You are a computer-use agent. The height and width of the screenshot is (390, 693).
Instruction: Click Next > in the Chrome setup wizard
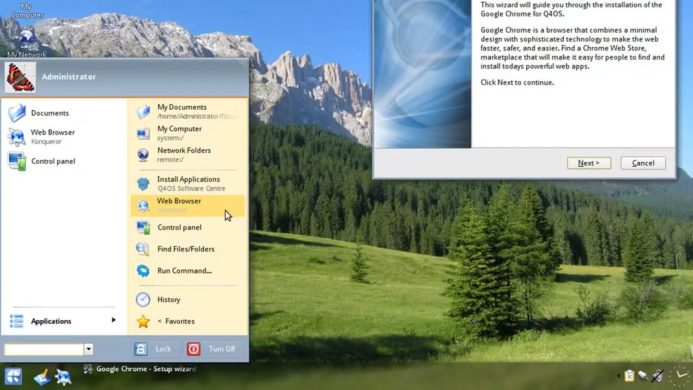point(589,163)
